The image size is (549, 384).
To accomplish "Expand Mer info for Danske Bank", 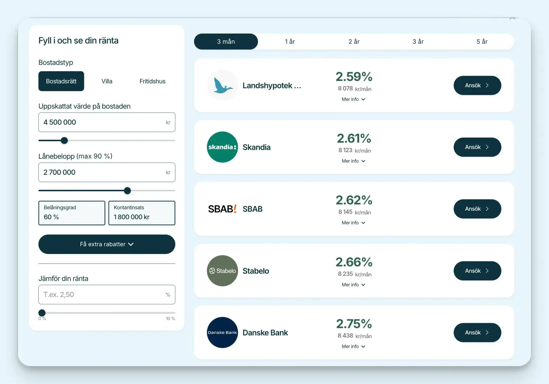I will 354,347.
